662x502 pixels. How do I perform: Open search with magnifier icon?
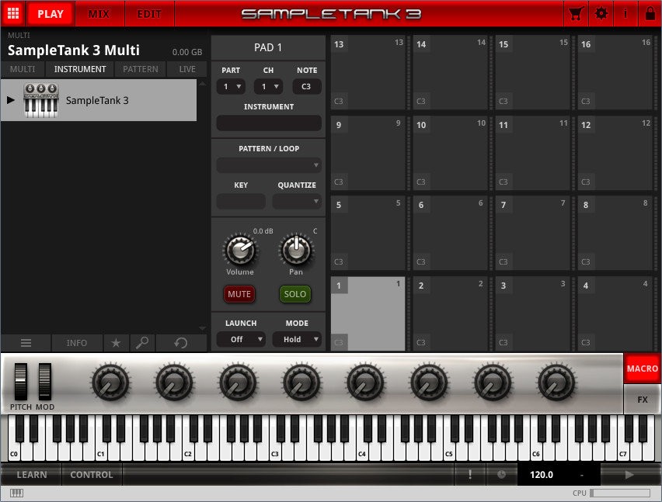click(x=142, y=343)
